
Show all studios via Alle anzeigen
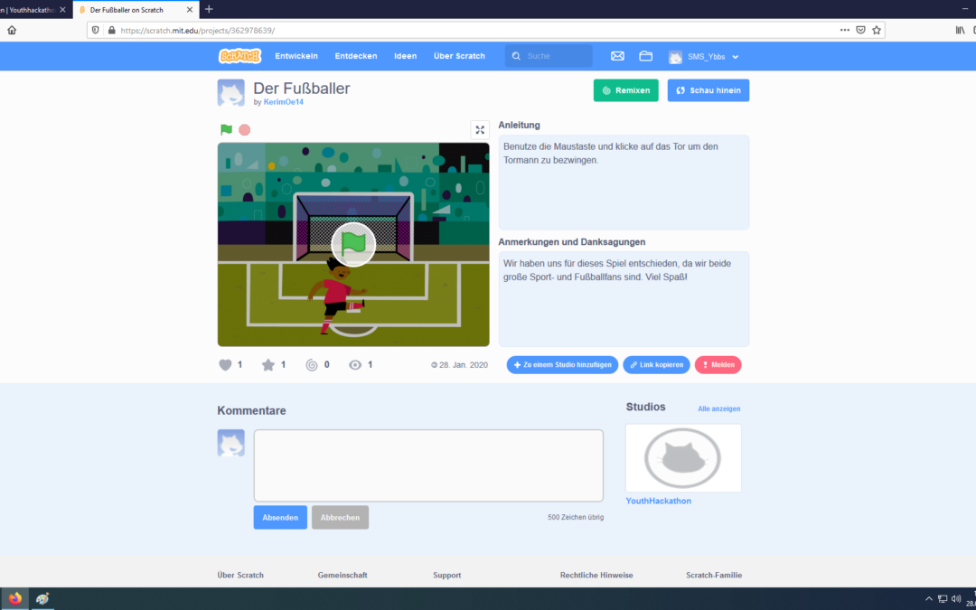(x=718, y=409)
